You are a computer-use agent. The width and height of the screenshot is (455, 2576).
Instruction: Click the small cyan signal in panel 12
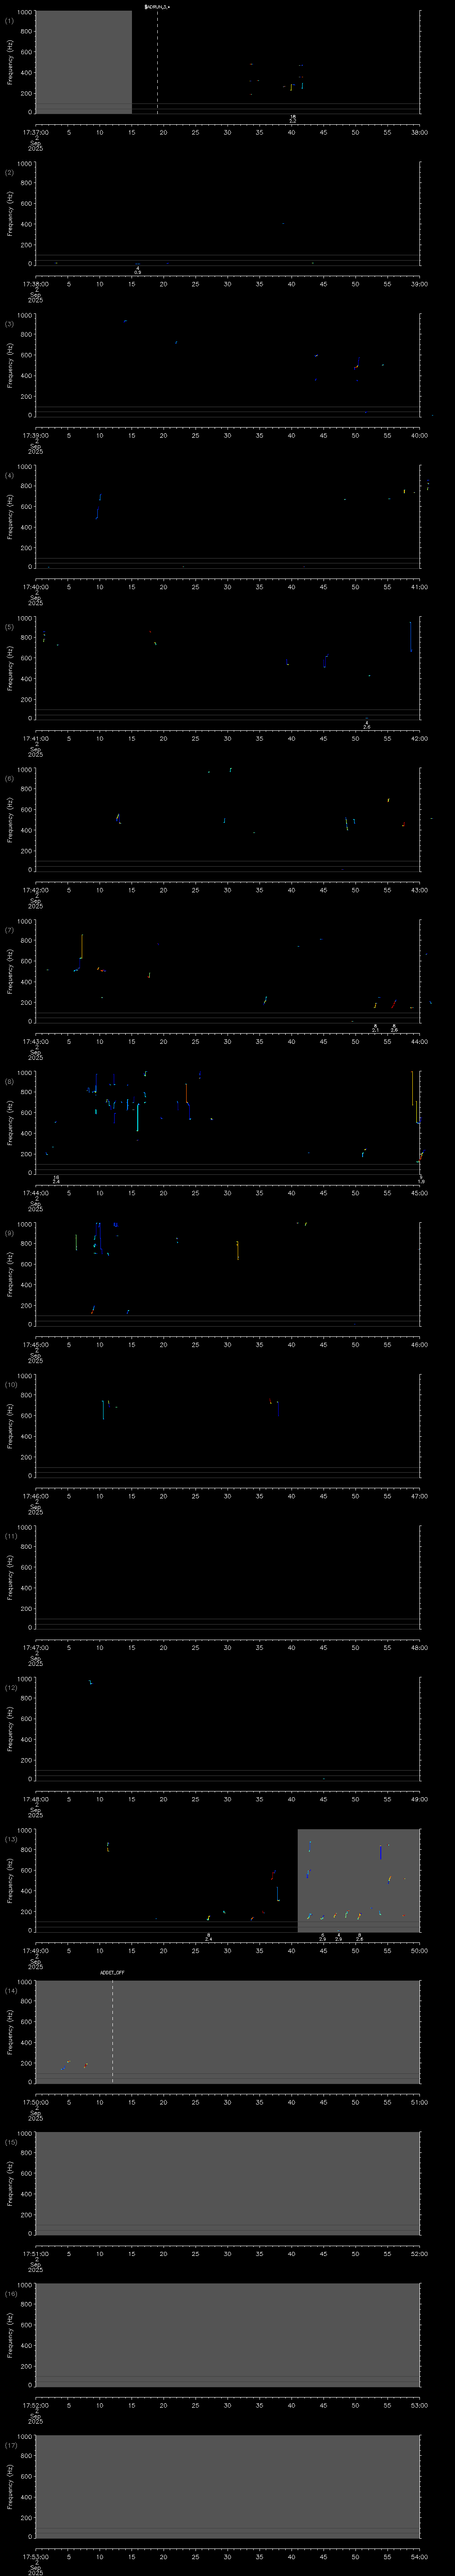[90, 1682]
